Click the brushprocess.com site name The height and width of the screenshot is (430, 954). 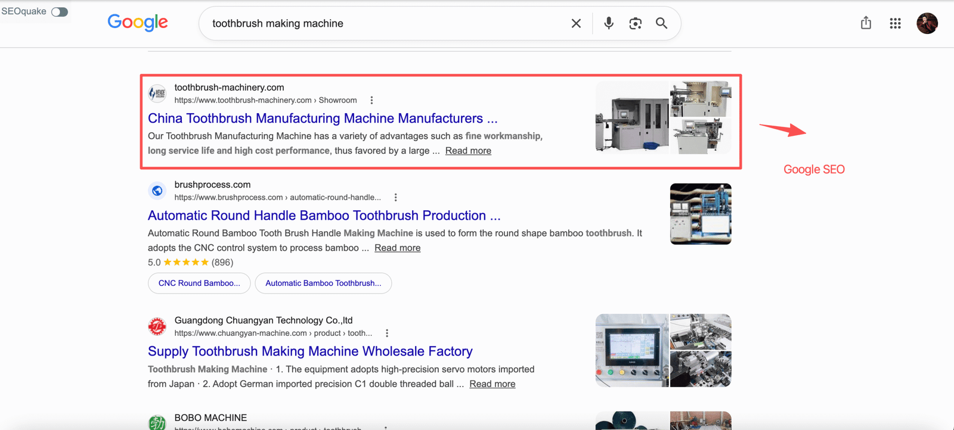[x=212, y=185]
